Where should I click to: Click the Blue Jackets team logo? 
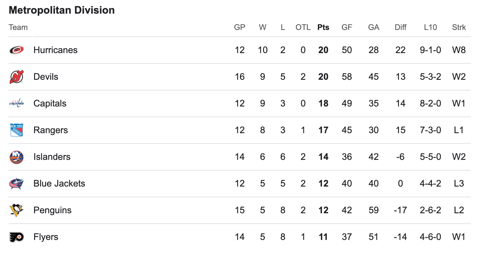(17, 184)
